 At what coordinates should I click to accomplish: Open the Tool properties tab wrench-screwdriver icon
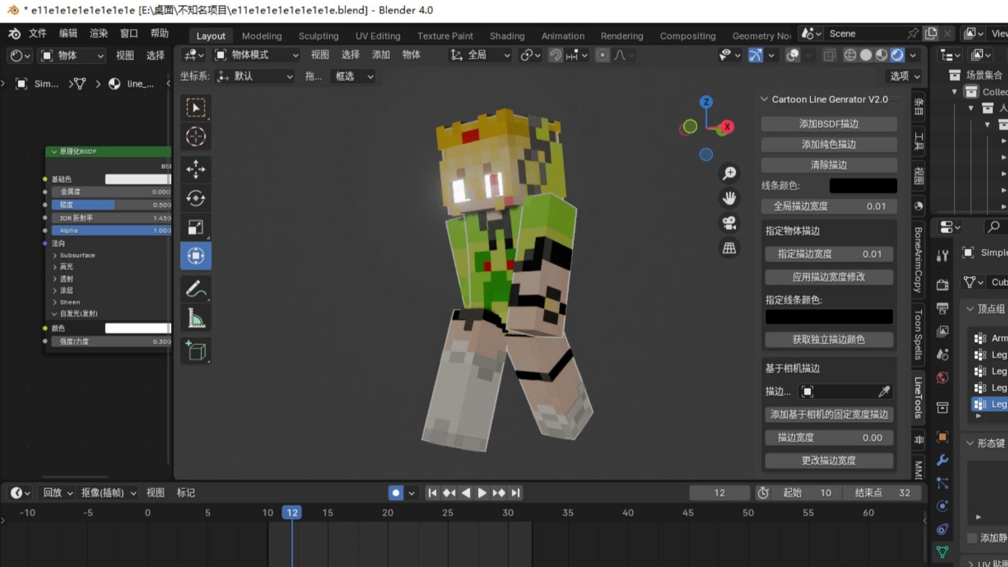(942, 255)
